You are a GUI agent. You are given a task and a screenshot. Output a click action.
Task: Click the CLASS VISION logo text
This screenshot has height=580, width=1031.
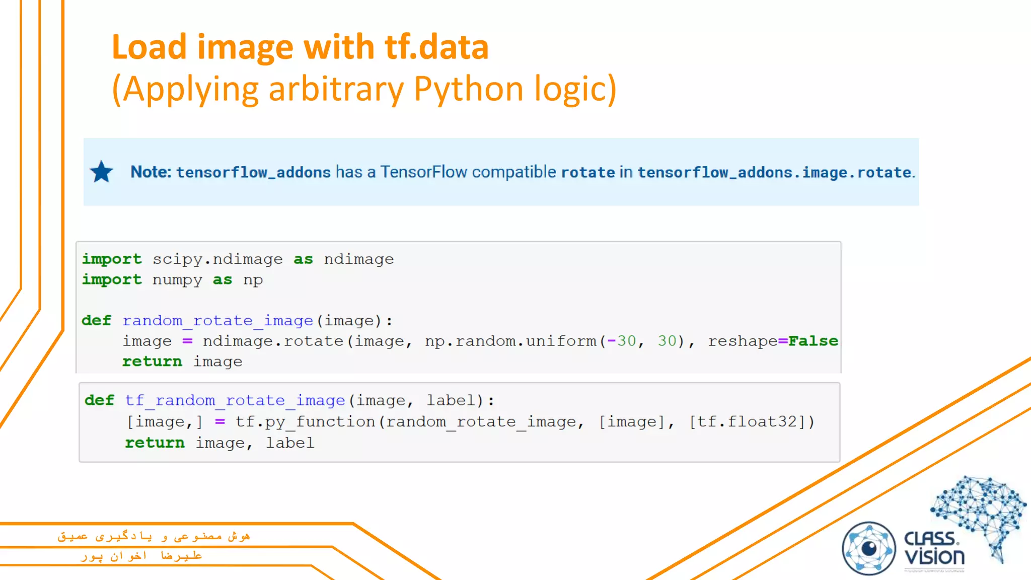coord(934,548)
